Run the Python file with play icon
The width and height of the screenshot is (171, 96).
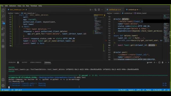90,10
